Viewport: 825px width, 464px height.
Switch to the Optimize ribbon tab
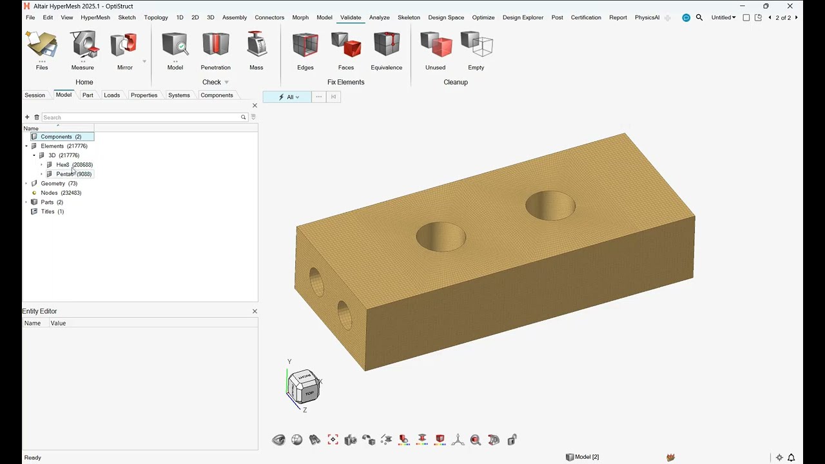pos(483,17)
